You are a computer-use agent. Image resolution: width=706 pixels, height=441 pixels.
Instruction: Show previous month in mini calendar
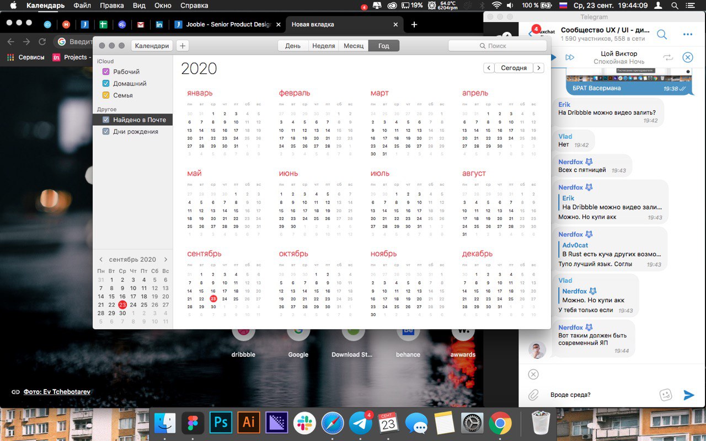[101, 259]
